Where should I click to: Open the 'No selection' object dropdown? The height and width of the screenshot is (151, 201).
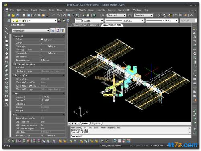pos(48,31)
